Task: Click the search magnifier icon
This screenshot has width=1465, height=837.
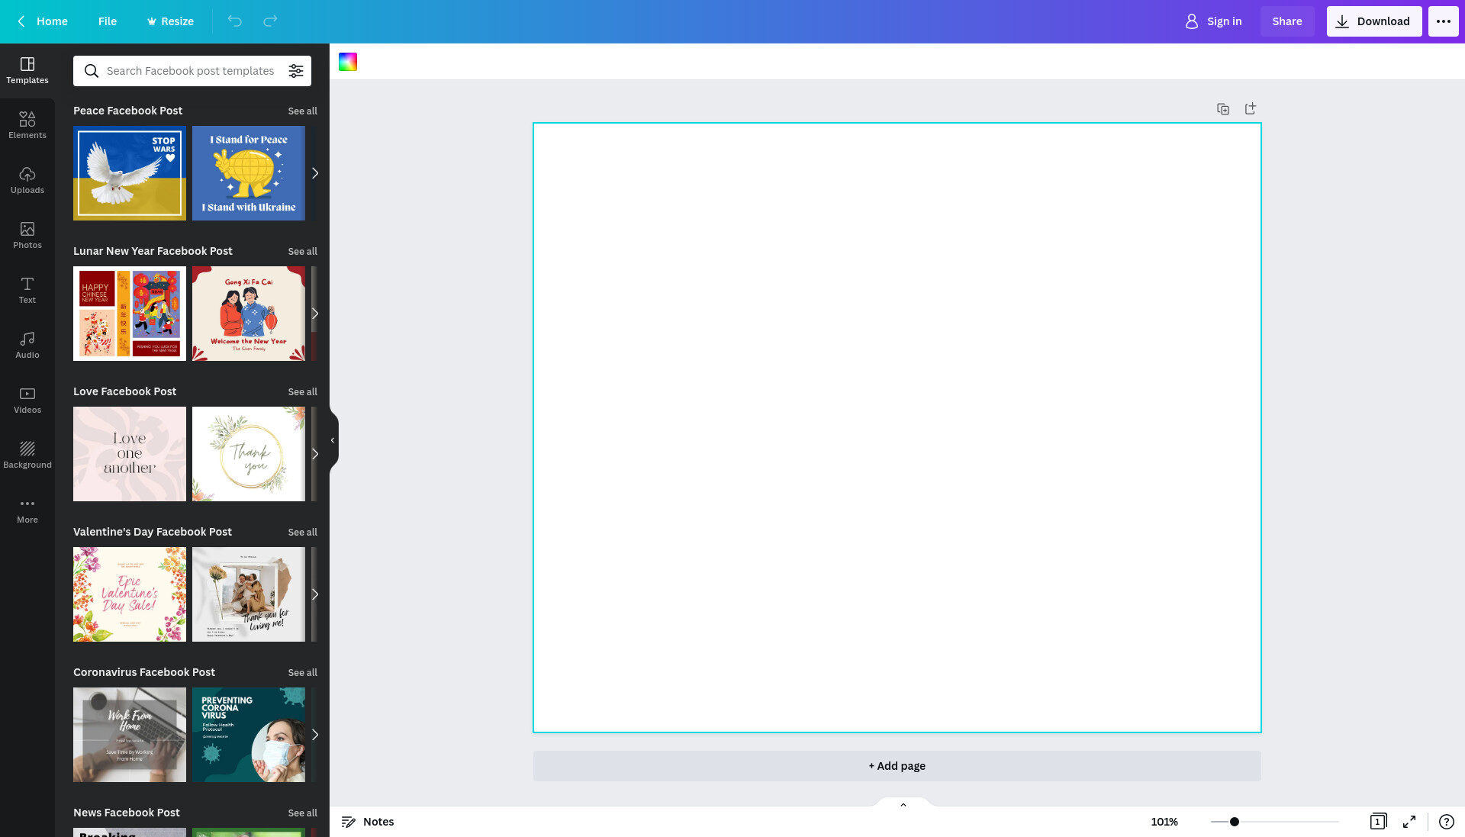Action: pyautogui.click(x=92, y=71)
